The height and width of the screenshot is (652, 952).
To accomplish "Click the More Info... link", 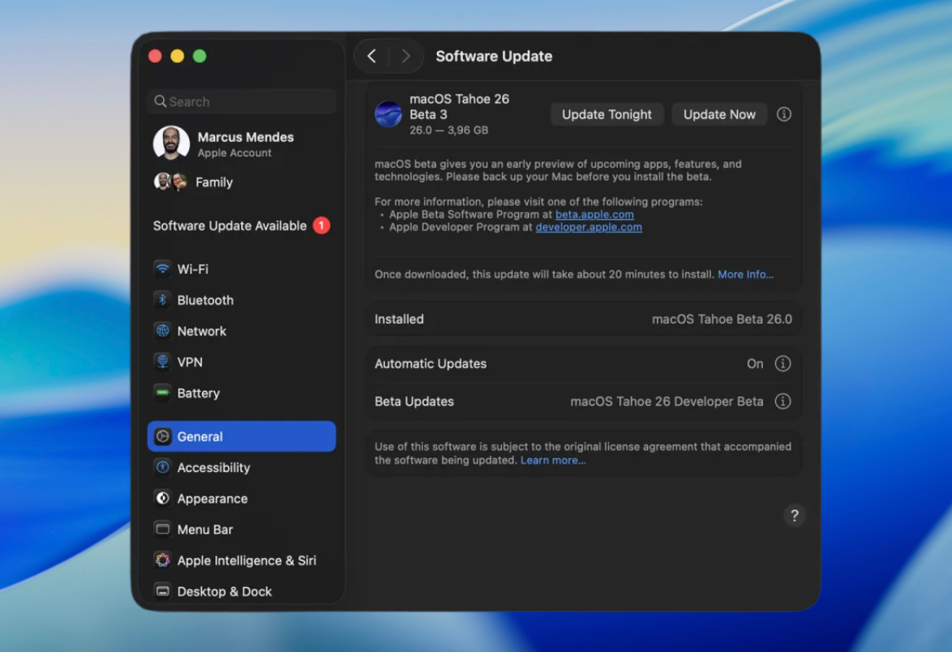I will pos(746,275).
